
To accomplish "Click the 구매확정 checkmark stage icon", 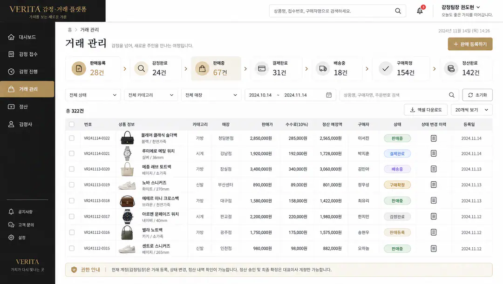I will (386, 68).
